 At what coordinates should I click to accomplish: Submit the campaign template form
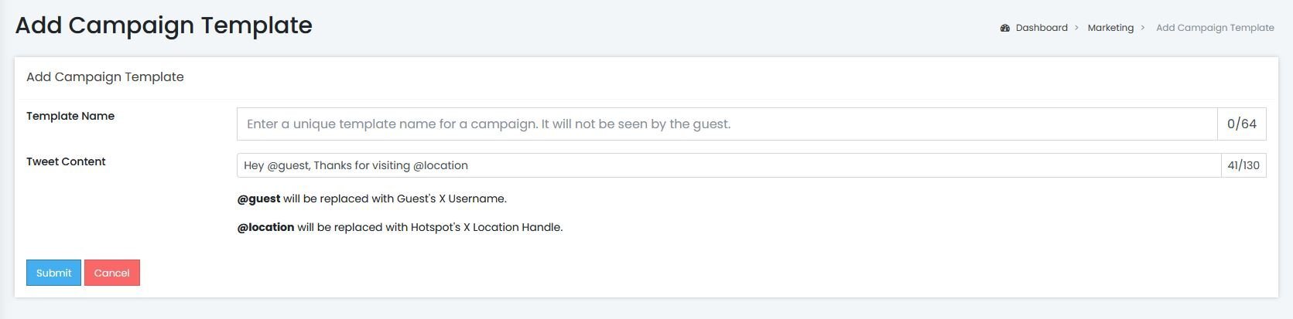[x=53, y=273]
